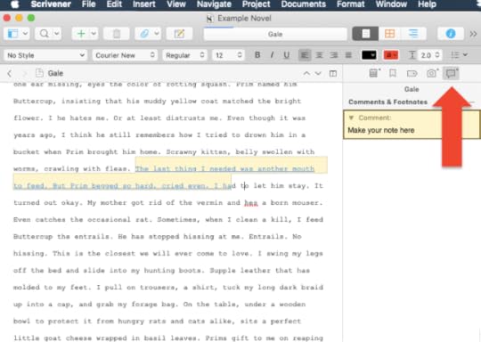Expand the add item dropdown arrow
Image resolution: width=481 pixels, height=350 pixels.
coord(94,34)
